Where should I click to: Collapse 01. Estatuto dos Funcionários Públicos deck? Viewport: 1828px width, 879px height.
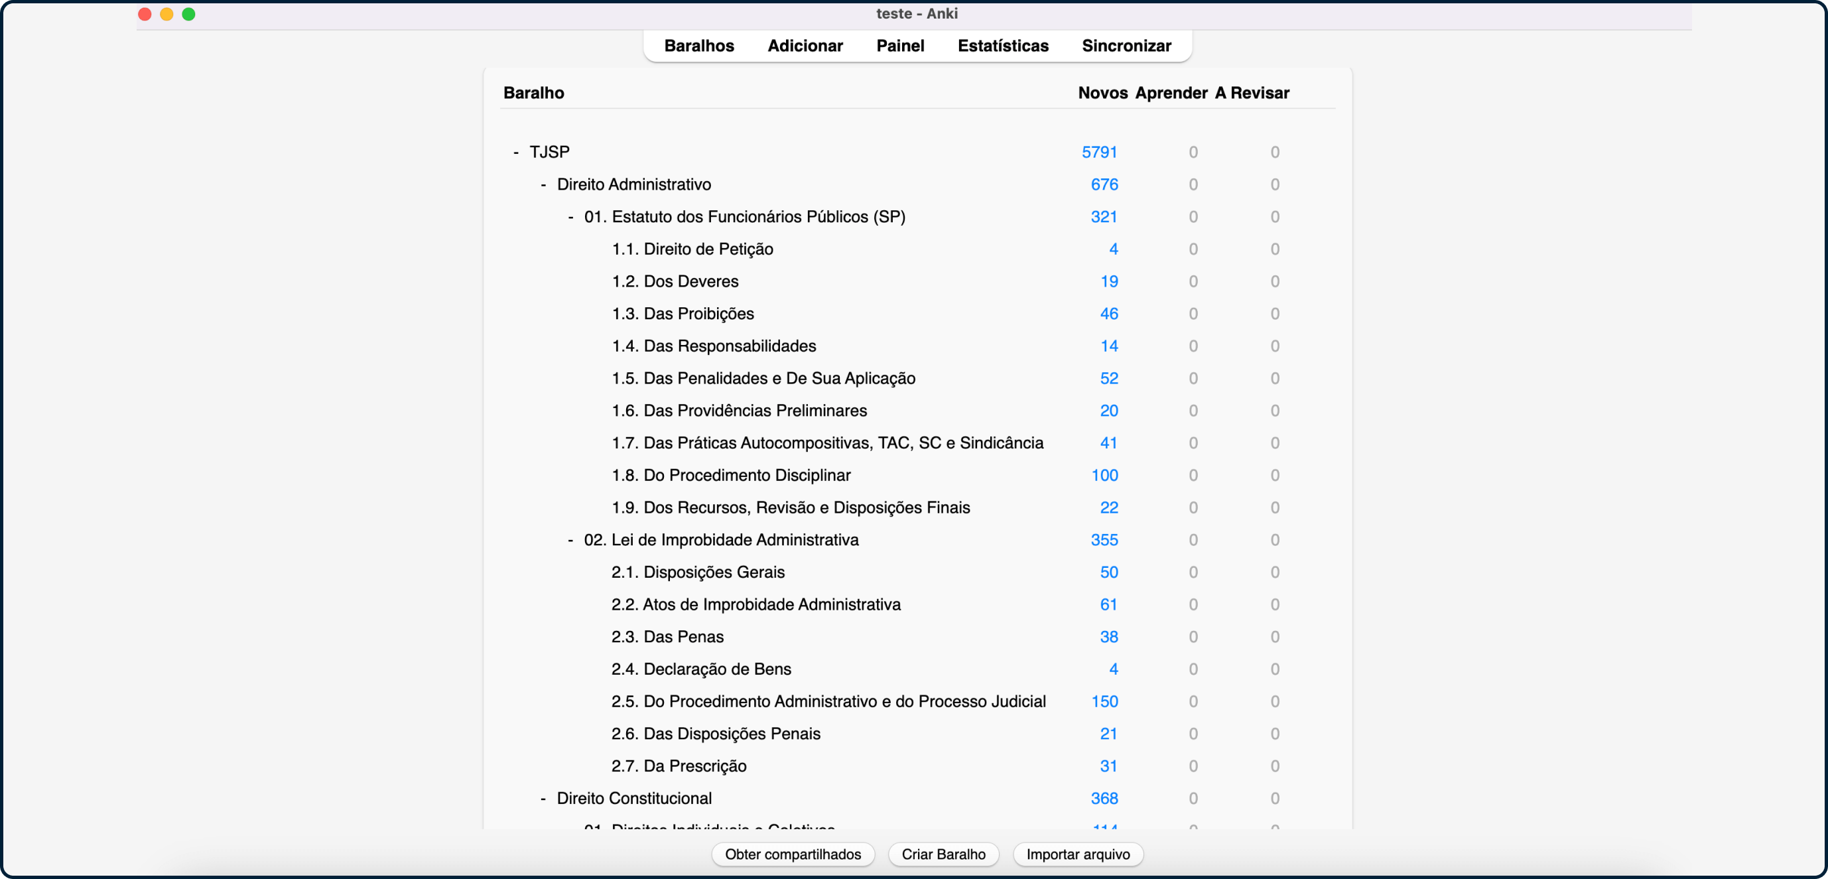pos(570,216)
